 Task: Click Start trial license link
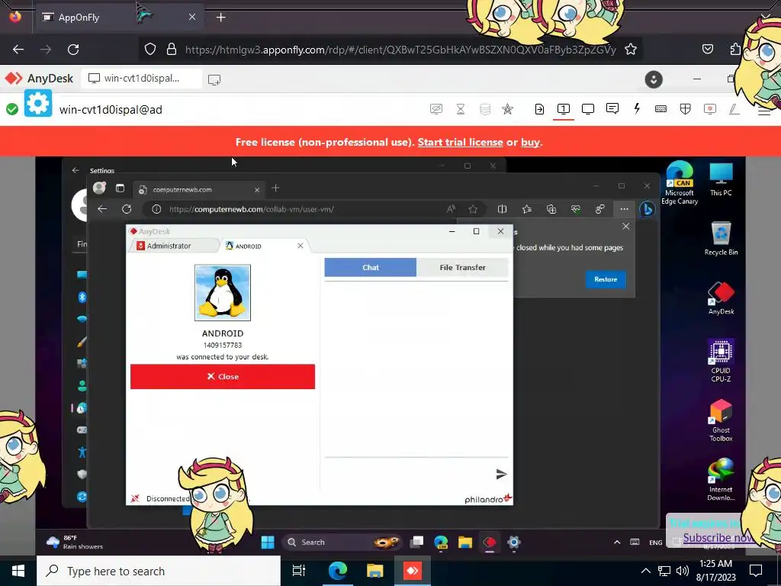[x=460, y=142]
